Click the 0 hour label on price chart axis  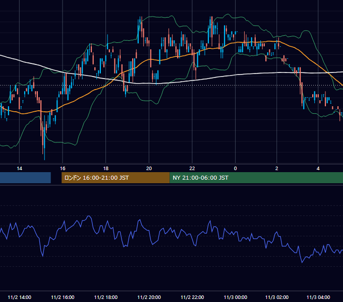(x=236, y=169)
